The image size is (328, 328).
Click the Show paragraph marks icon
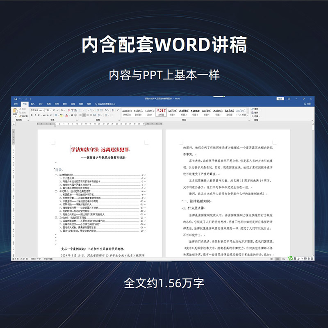point(118,110)
